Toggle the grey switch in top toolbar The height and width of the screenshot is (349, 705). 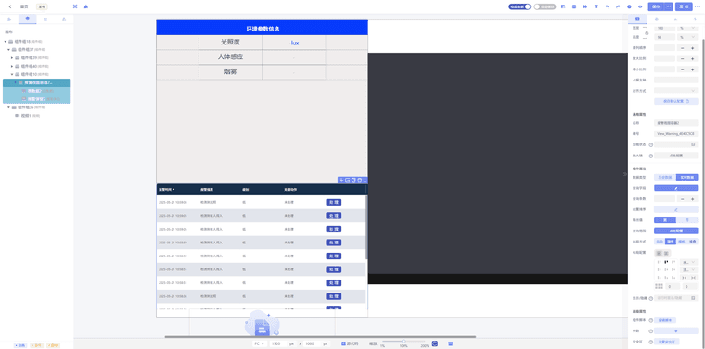(545, 6)
